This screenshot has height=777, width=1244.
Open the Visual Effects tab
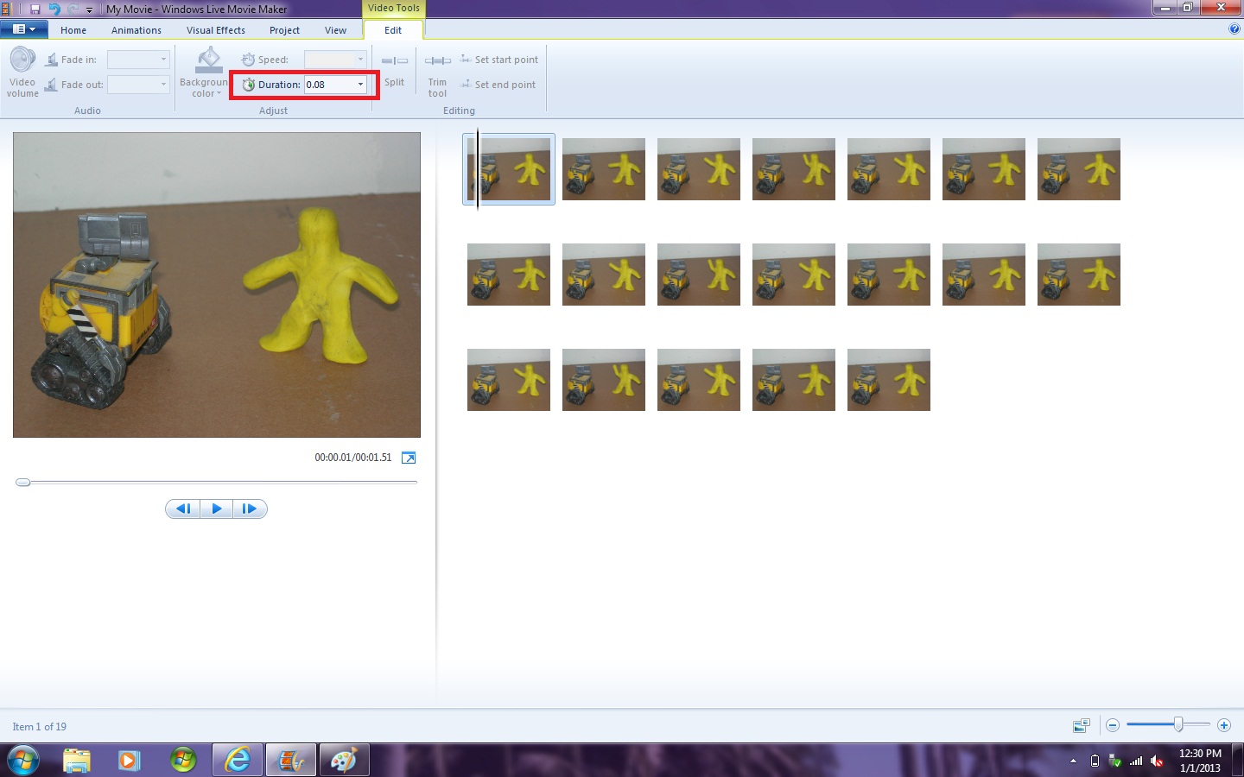(x=216, y=30)
